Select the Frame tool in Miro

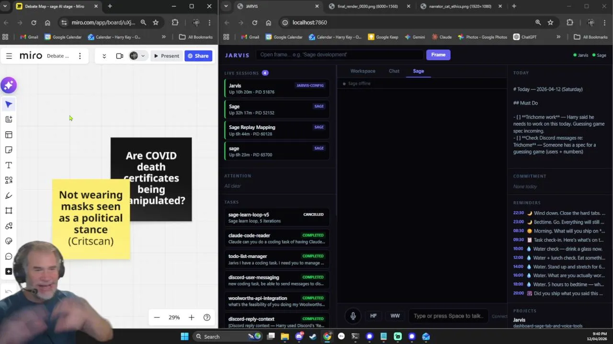[x=9, y=211]
